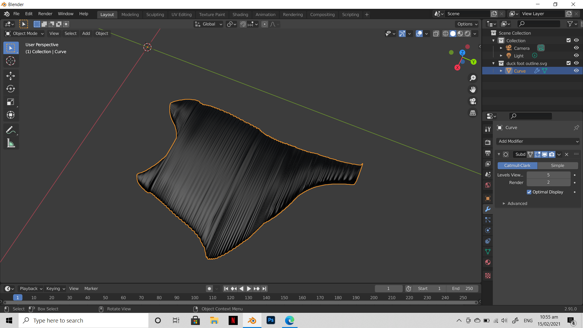Expand the Advanced section of the modifier
The image size is (583, 328).
(x=517, y=203)
